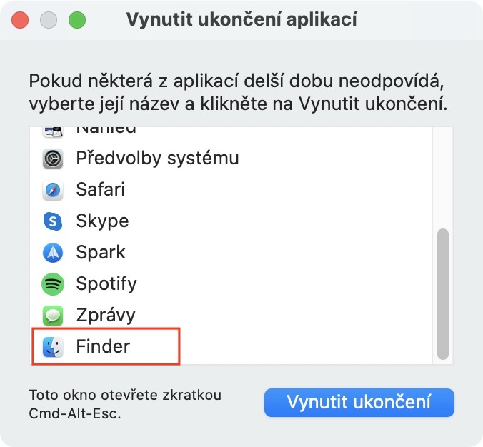The image size is (483, 447).
Task: Select the Safari entry
Action: (x=101, y=190)
